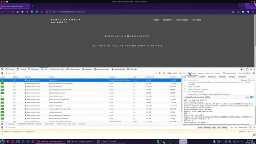Toggle the Bruto switch for request headers
This screenshot has width=256, height=144.
pos(252,97)
